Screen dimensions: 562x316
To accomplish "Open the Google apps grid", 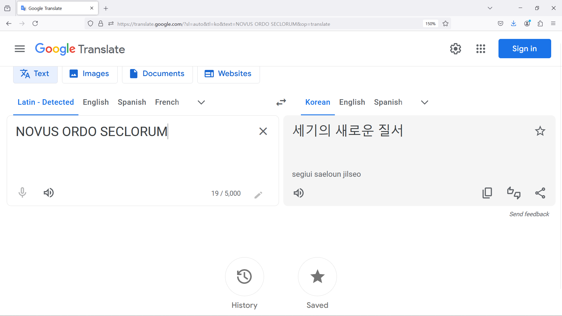I will point(481,49).
